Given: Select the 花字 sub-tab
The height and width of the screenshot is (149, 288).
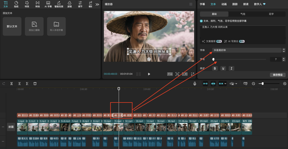Looking at the screenshot, I should click(x=271, y=14).
